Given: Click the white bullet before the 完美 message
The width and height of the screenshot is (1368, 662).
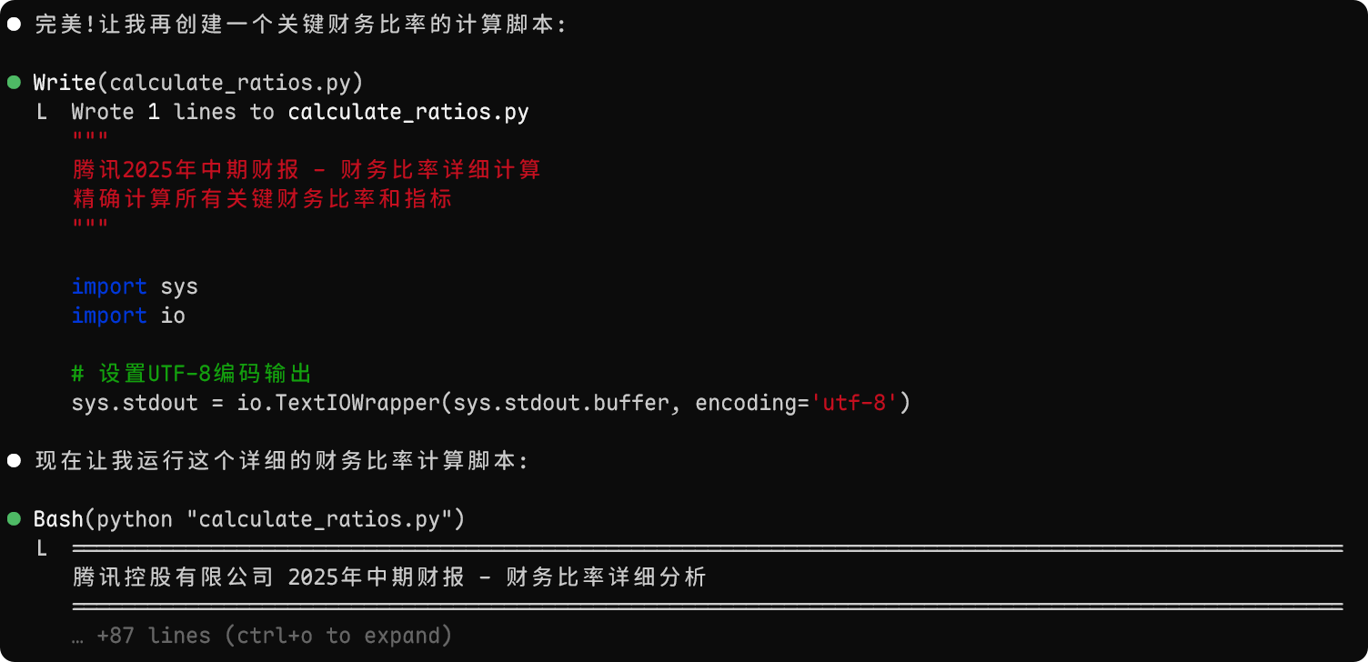Looking at the screenshot, I should click(14, 25).
